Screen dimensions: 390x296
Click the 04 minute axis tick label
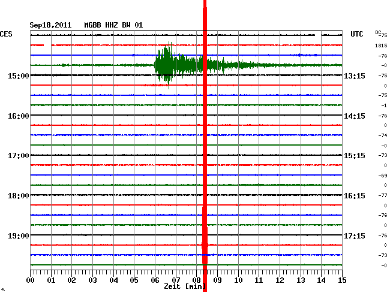[x=113, y=280]
